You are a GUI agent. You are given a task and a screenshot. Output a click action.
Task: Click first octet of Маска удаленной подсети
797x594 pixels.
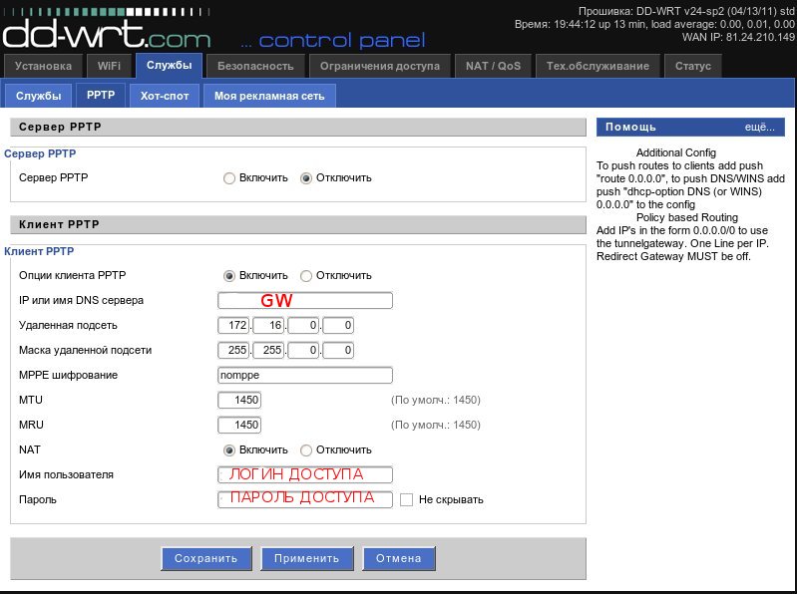pos(233,350)
